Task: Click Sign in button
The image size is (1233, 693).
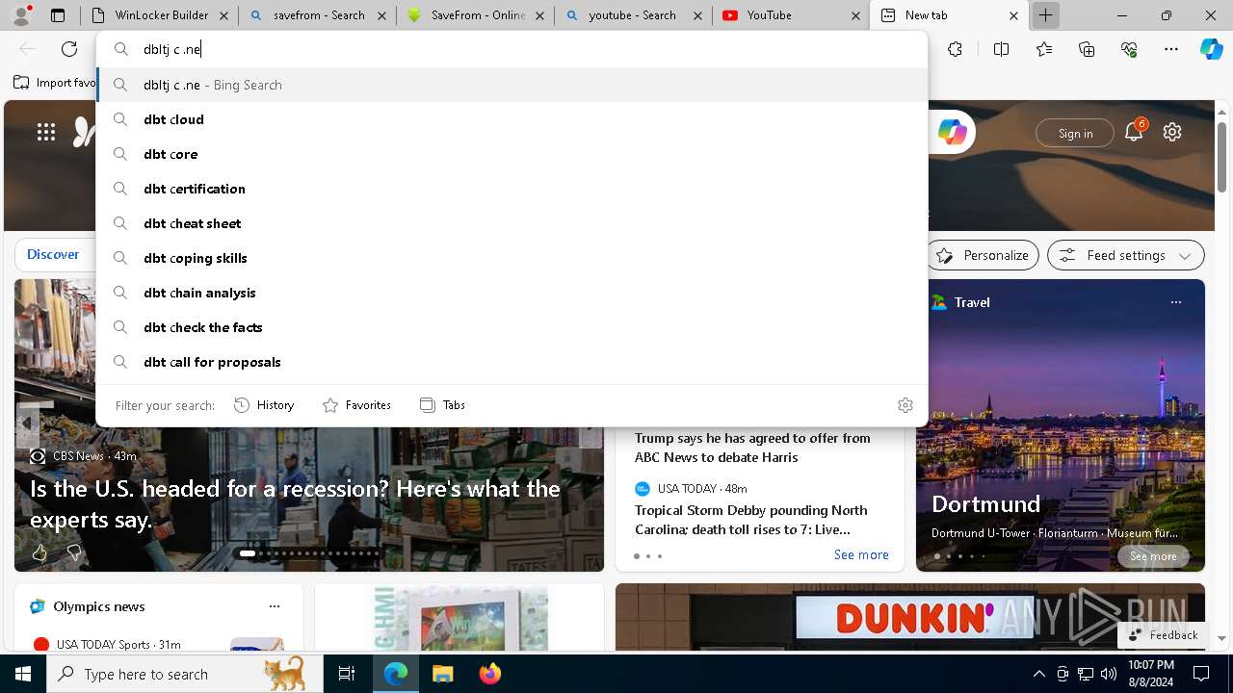Action: pyautogui.click(x=1075, y=133)
